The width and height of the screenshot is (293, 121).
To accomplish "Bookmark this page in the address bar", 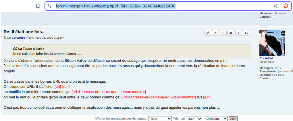I will click(x=38, y=6).
